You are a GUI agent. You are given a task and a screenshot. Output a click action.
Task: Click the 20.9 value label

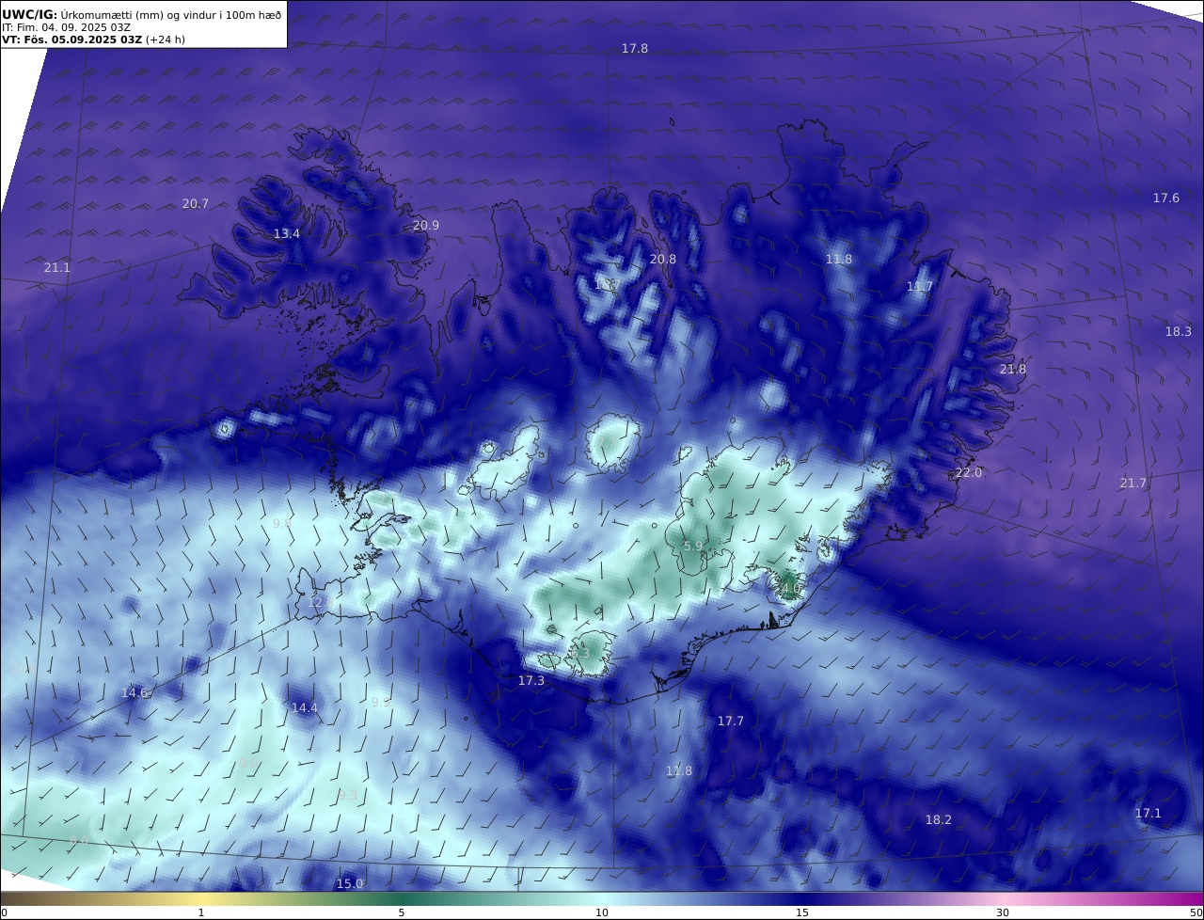pos(426,225)
